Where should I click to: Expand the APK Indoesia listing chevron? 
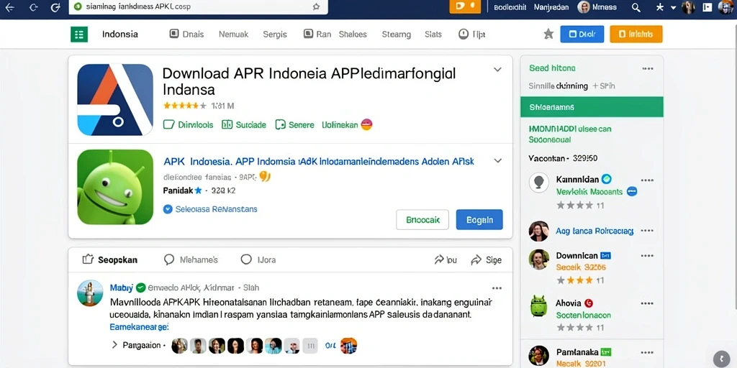pos(497,161)
